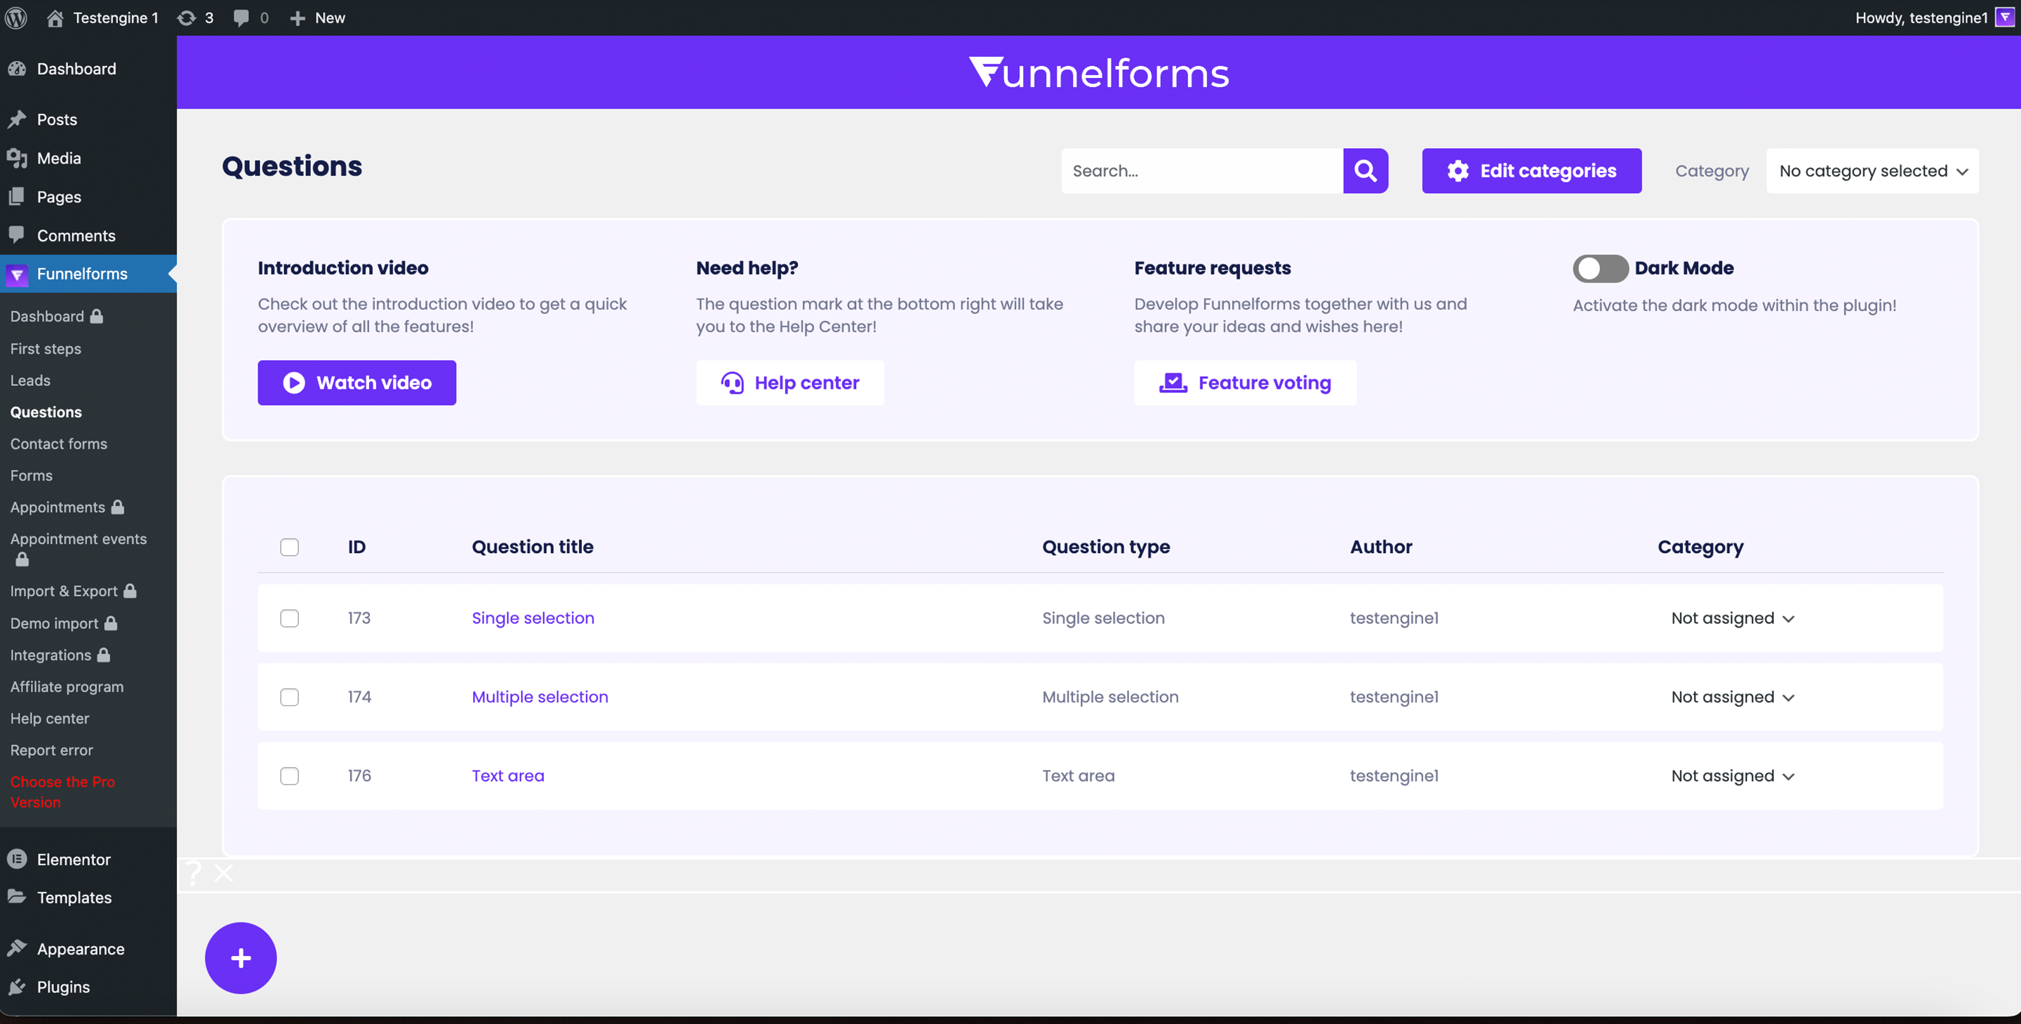Open the Leads submenu item

[x=31, y=380]
